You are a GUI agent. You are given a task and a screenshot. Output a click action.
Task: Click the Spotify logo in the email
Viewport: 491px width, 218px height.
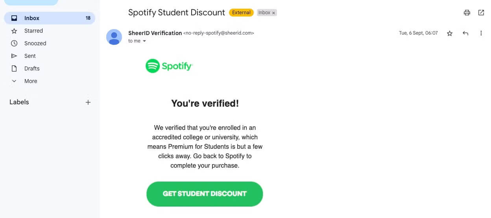[x=169, y=66]
